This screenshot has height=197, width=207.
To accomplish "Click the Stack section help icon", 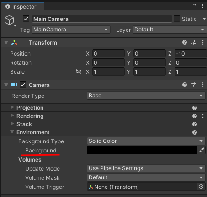I will 195,124.
